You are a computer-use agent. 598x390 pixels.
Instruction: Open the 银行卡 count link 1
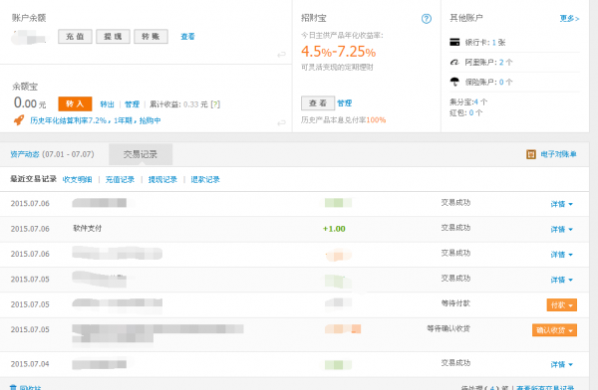tap(494, 42)
